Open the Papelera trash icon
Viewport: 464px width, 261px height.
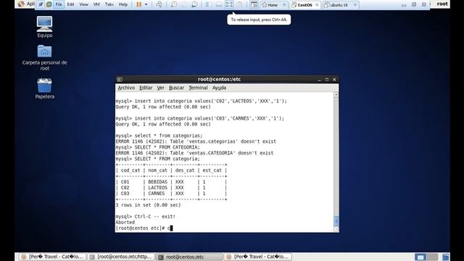pos(45,88)
